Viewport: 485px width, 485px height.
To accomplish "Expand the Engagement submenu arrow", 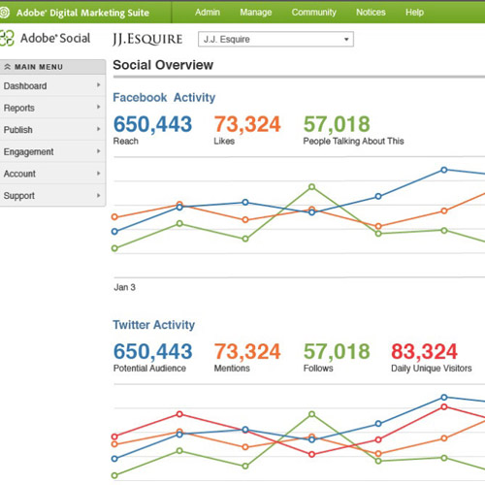I will [98, 151].
